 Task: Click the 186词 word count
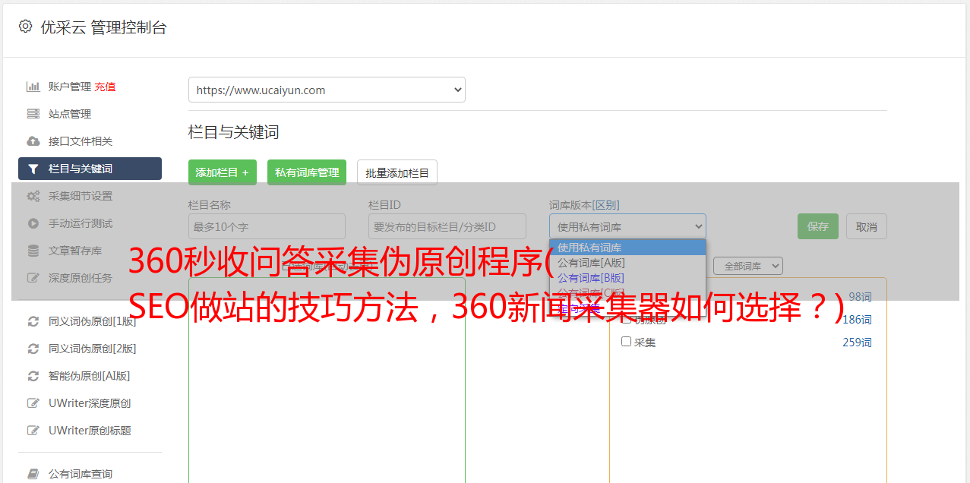[857, 320]
